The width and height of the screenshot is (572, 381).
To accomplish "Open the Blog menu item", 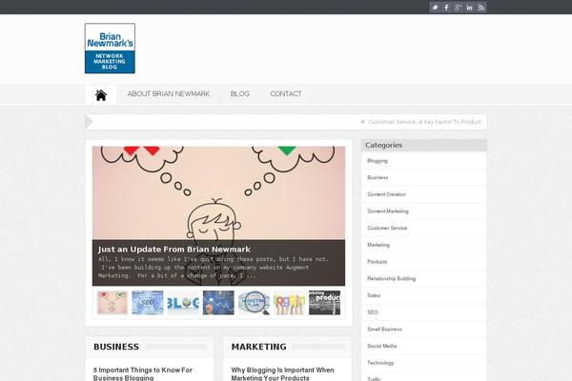I will pos(239,94).
